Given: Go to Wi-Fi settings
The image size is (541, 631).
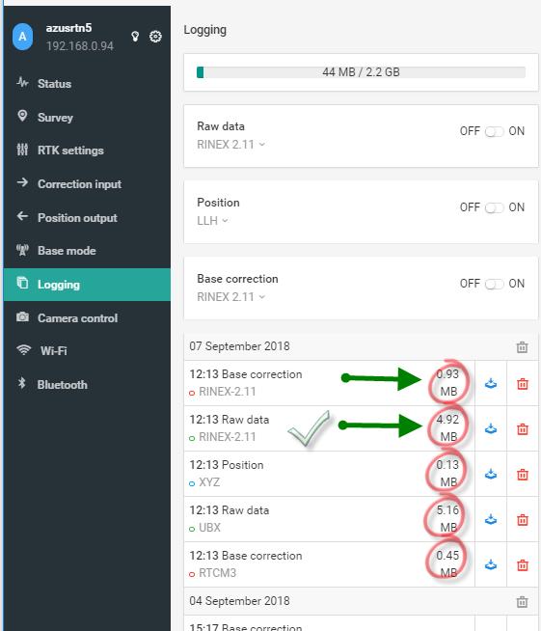Looking at the screenshot, I should (87, 350).
